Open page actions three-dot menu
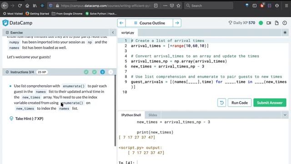This screenshot has width=291, height=164. [x=165, y=6]
